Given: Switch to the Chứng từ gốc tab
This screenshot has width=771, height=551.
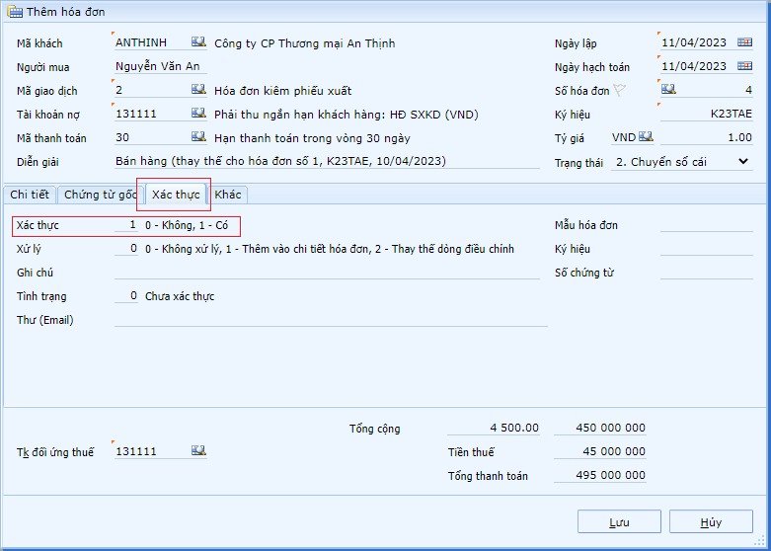Looking at the screenshot, I should coord(100,195).
